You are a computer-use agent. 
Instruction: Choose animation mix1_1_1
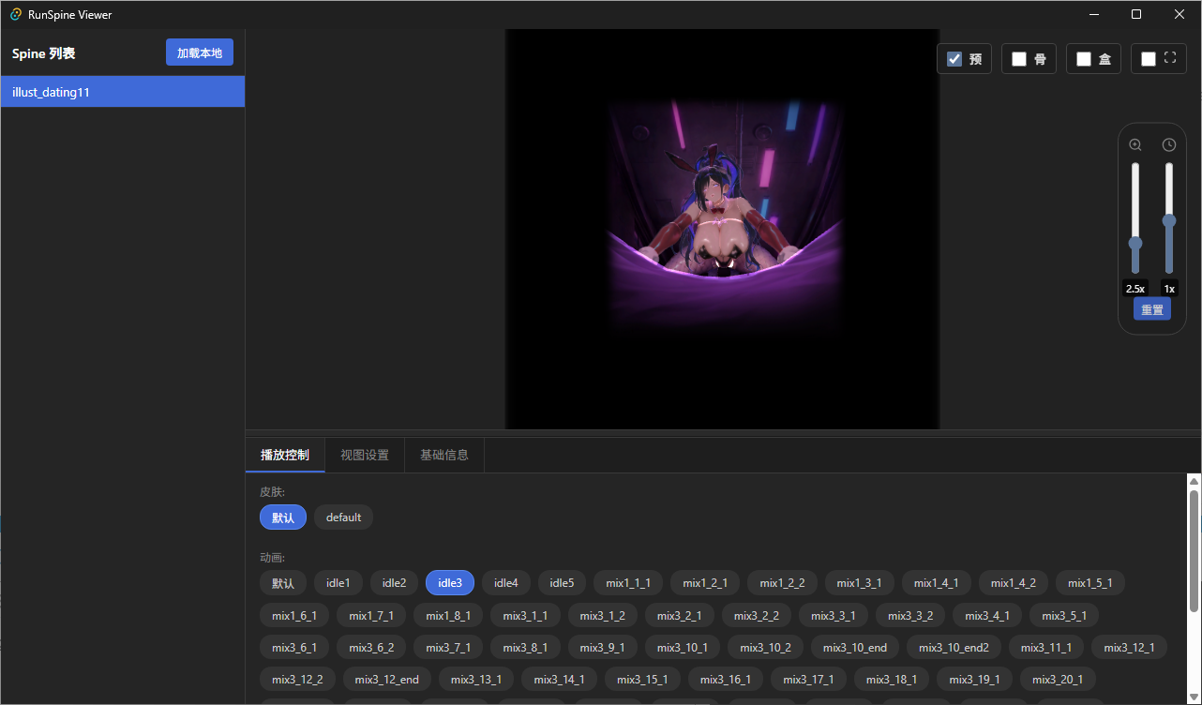tap(628, 583)
